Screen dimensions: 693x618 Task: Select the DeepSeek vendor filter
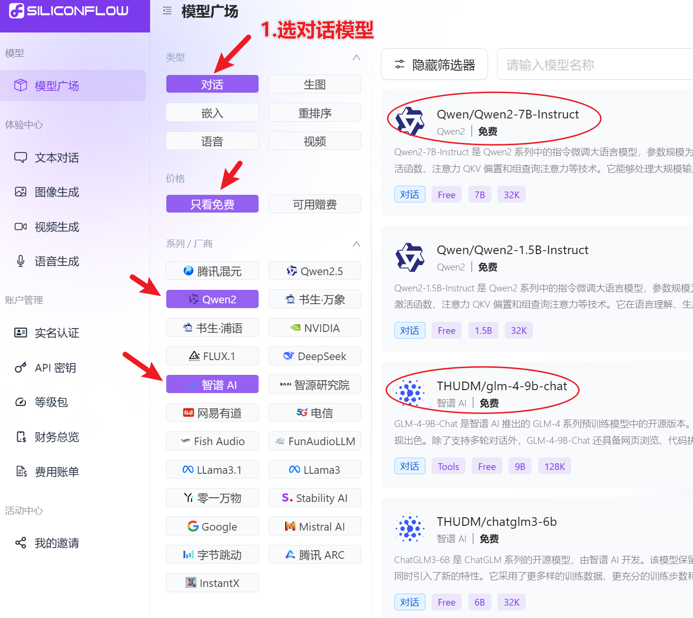click(x=315, y=356)
